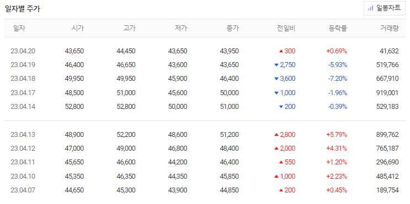Click the blue down arrow beside 3,600
Viewport: 410px width, 204px height.
point(276,79)
